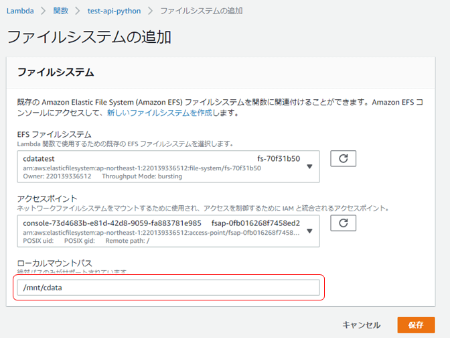Click the ローカルマウントパス label
This screenshot has width=450, height=338.
[x=54, y=263]
